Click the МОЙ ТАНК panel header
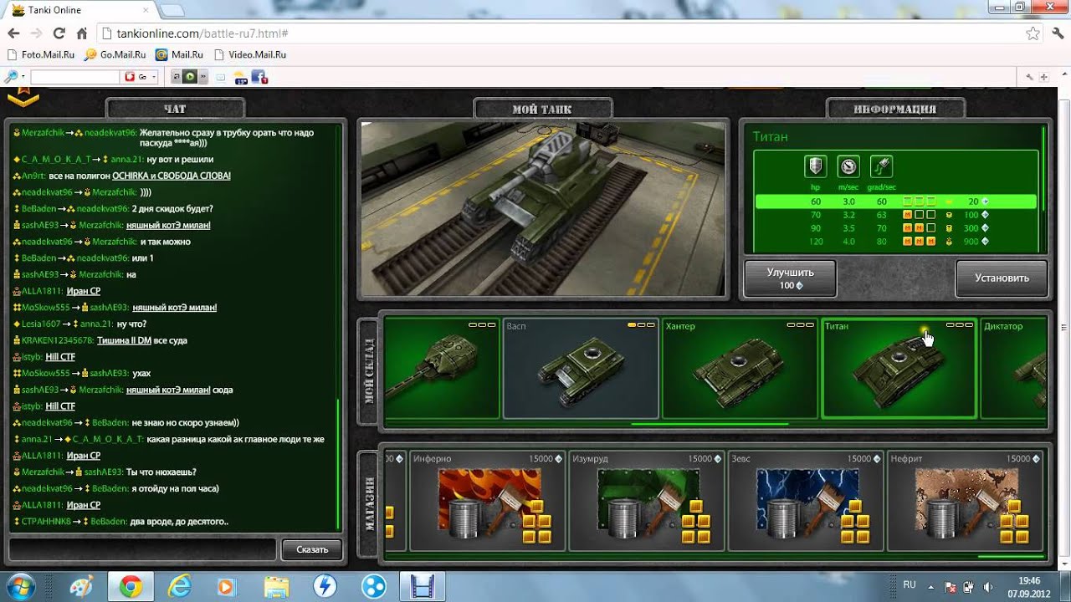This screenshot has height=602, width=1071. pos(542,109)
